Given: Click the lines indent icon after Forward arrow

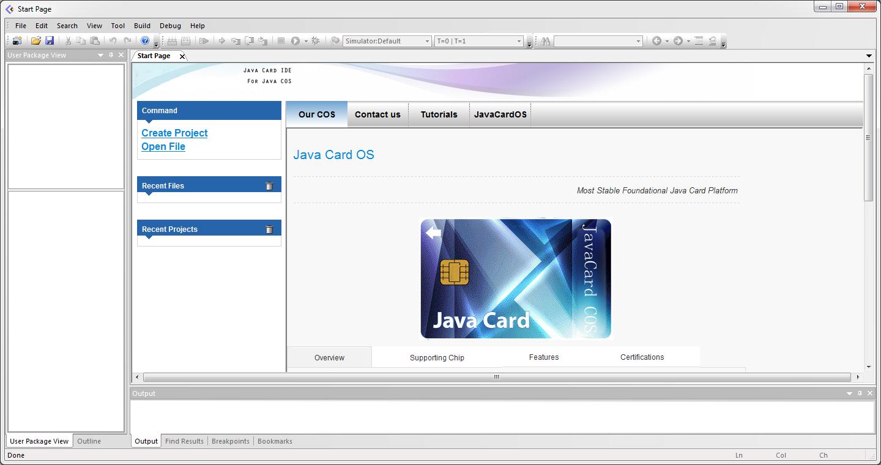Looking at the screenshot, I should (x=699, y=41).
